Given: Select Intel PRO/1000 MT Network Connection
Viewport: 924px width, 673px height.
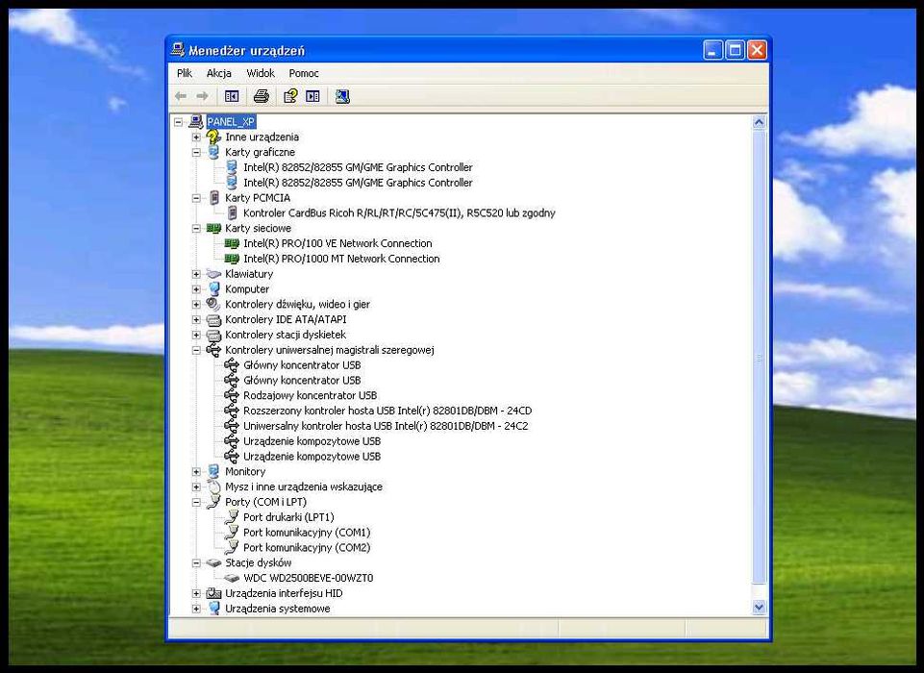Looking at the screenshot, I should (341, 259).
